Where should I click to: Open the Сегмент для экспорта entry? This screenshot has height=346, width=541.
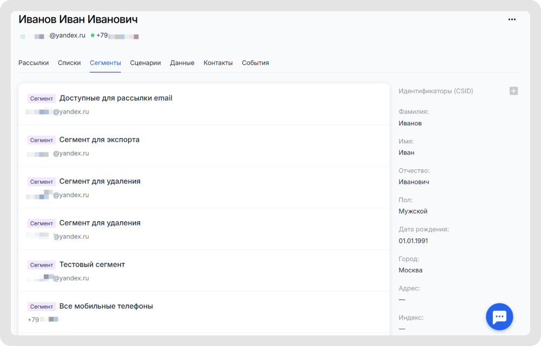click(99, 140)
